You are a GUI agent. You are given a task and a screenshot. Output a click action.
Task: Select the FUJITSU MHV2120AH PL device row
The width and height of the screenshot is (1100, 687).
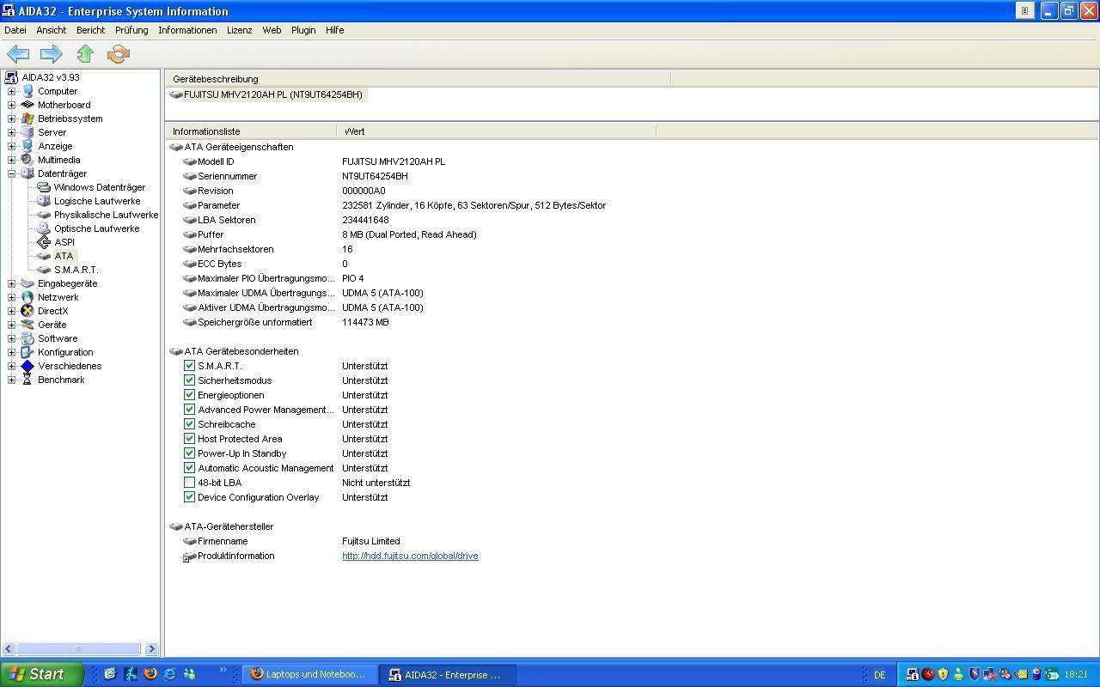click(267, 94)
